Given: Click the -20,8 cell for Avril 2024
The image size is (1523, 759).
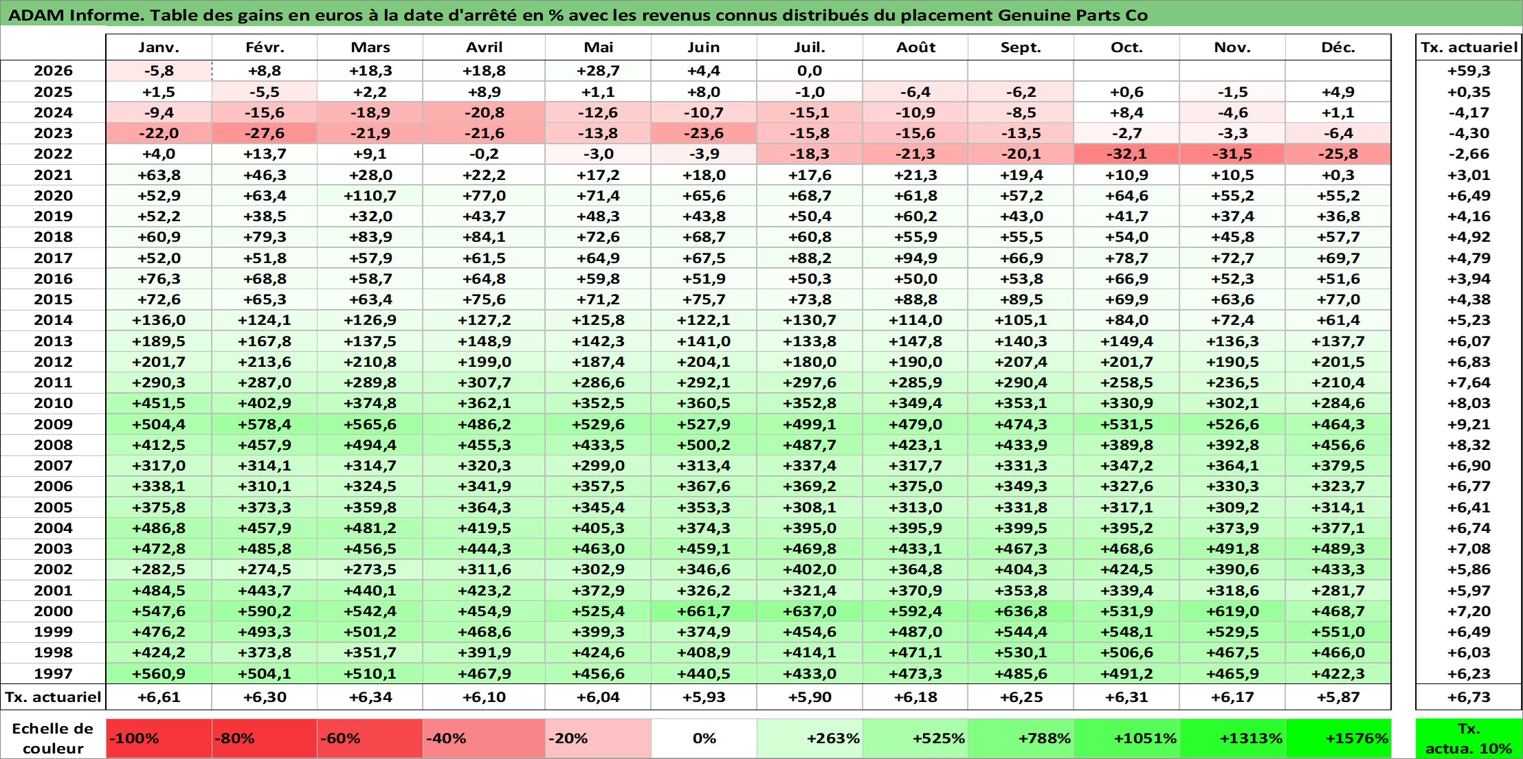Looking at the screenshot, I should (484, 113).
